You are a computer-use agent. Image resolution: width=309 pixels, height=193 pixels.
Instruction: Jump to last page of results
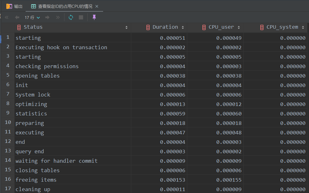pyautogui.click(x=58, y=17)
